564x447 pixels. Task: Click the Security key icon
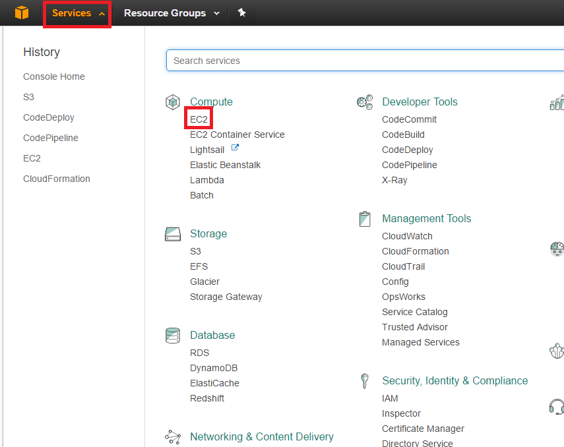[x=364, y=381]
